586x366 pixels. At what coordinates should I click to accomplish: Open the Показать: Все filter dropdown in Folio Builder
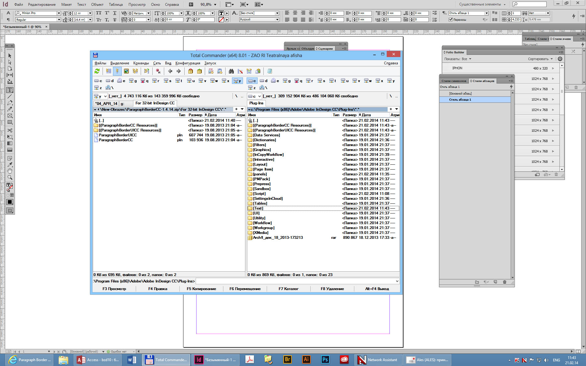[x=458, y=59]
